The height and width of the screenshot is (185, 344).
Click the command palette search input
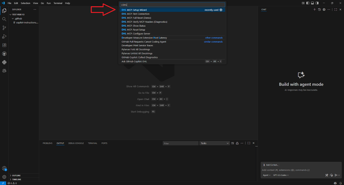click(172, 5)
